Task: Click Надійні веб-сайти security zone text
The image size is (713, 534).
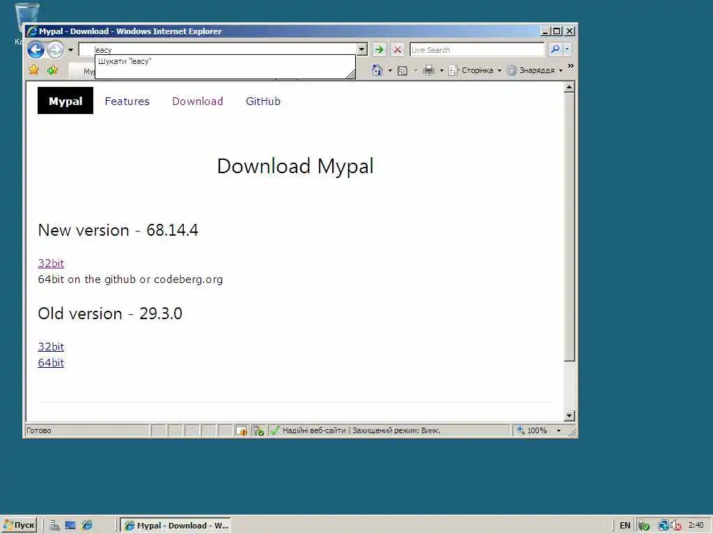Action: click(314, 430)
